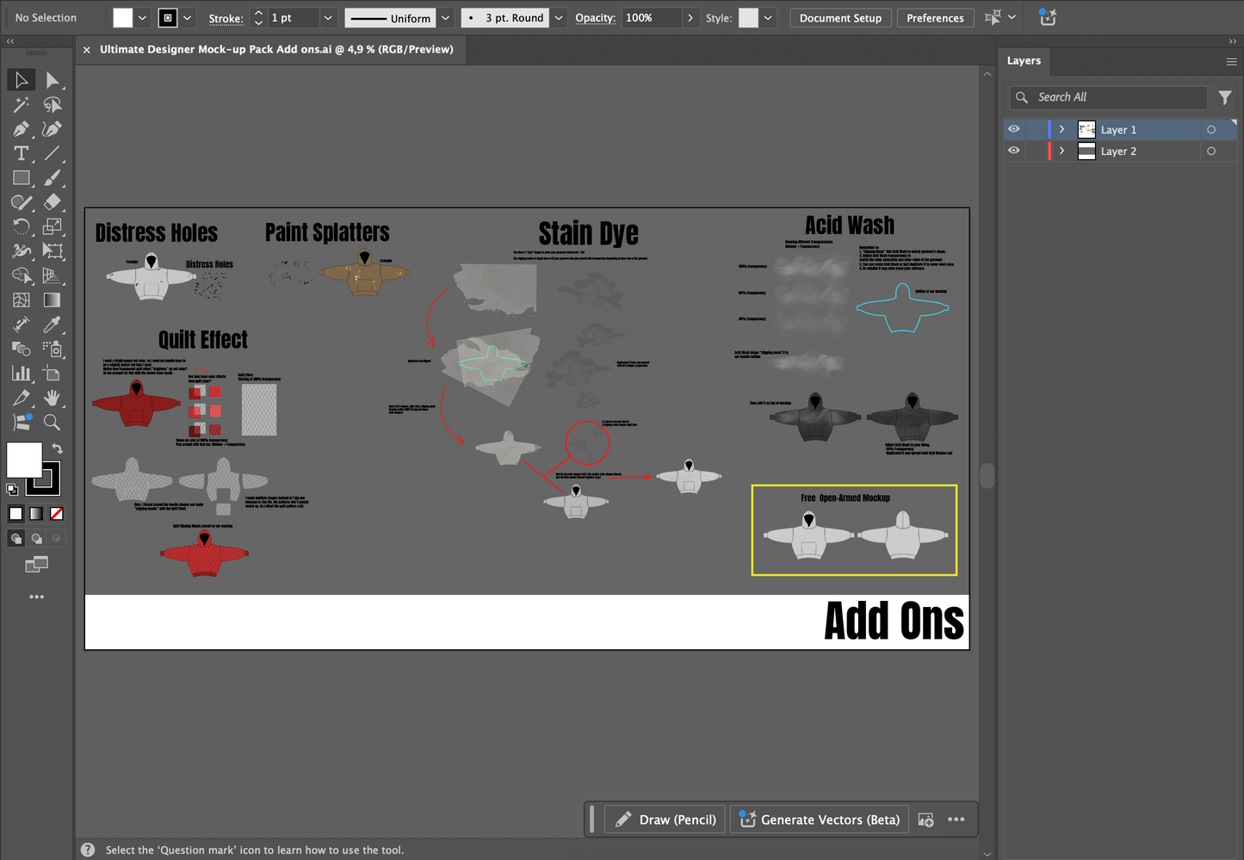
Task: Swap fill and stroke colors
Action: (57, 449)
